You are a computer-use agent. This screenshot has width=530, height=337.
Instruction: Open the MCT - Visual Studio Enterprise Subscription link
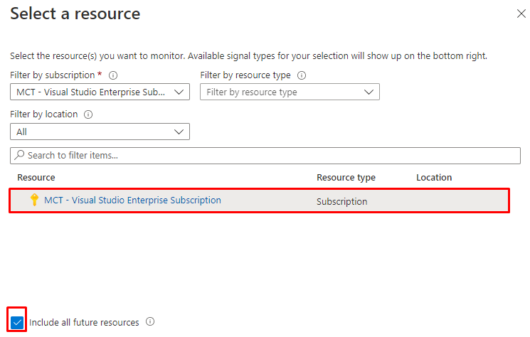(132, 200)
